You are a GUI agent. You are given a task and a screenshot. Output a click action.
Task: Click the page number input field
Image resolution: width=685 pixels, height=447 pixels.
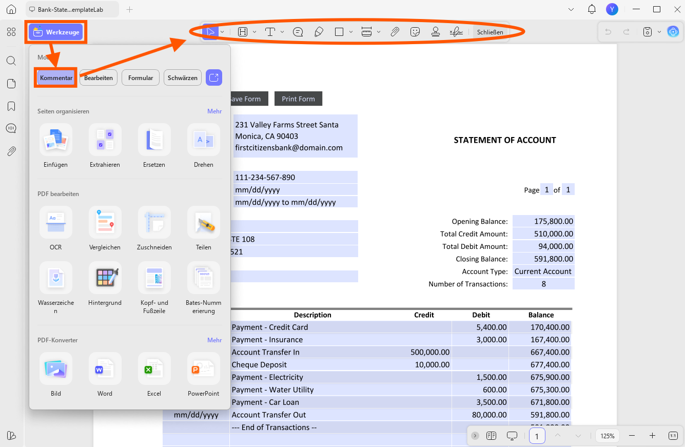537,436
